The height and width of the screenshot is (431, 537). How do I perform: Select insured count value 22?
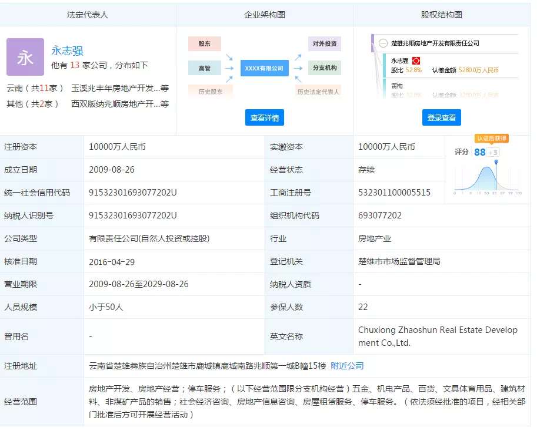363,307
